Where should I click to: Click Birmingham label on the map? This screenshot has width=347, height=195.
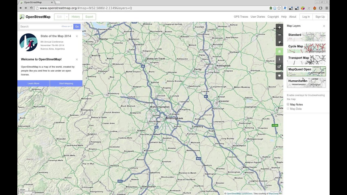174,118
